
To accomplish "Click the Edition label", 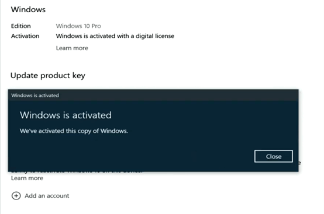I will tap(21, 26).
